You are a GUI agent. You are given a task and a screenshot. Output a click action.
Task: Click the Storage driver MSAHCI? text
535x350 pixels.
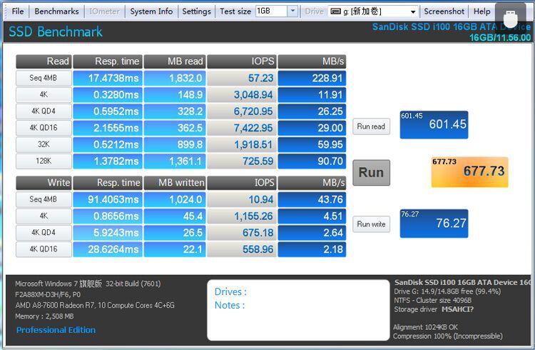click(x=434, y=309)
